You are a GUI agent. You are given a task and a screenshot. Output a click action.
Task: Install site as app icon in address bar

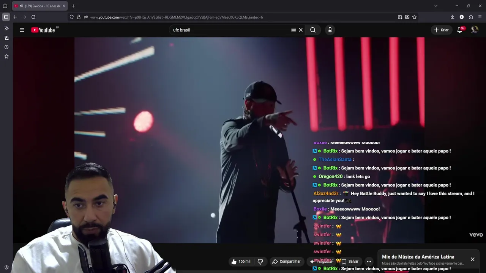point(407,17)
